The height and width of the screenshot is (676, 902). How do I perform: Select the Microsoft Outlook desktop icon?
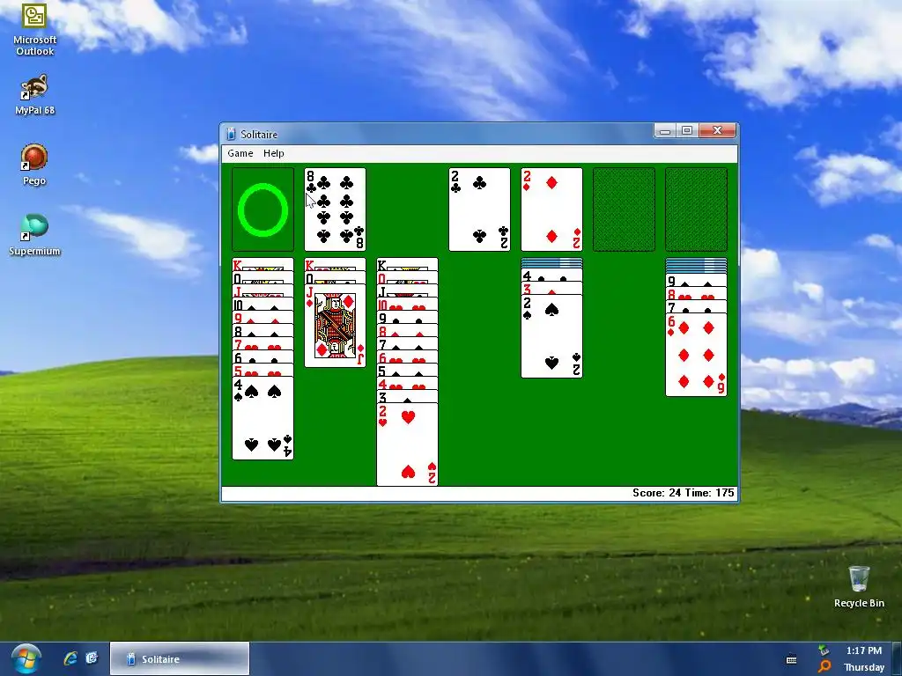[34, 30]
